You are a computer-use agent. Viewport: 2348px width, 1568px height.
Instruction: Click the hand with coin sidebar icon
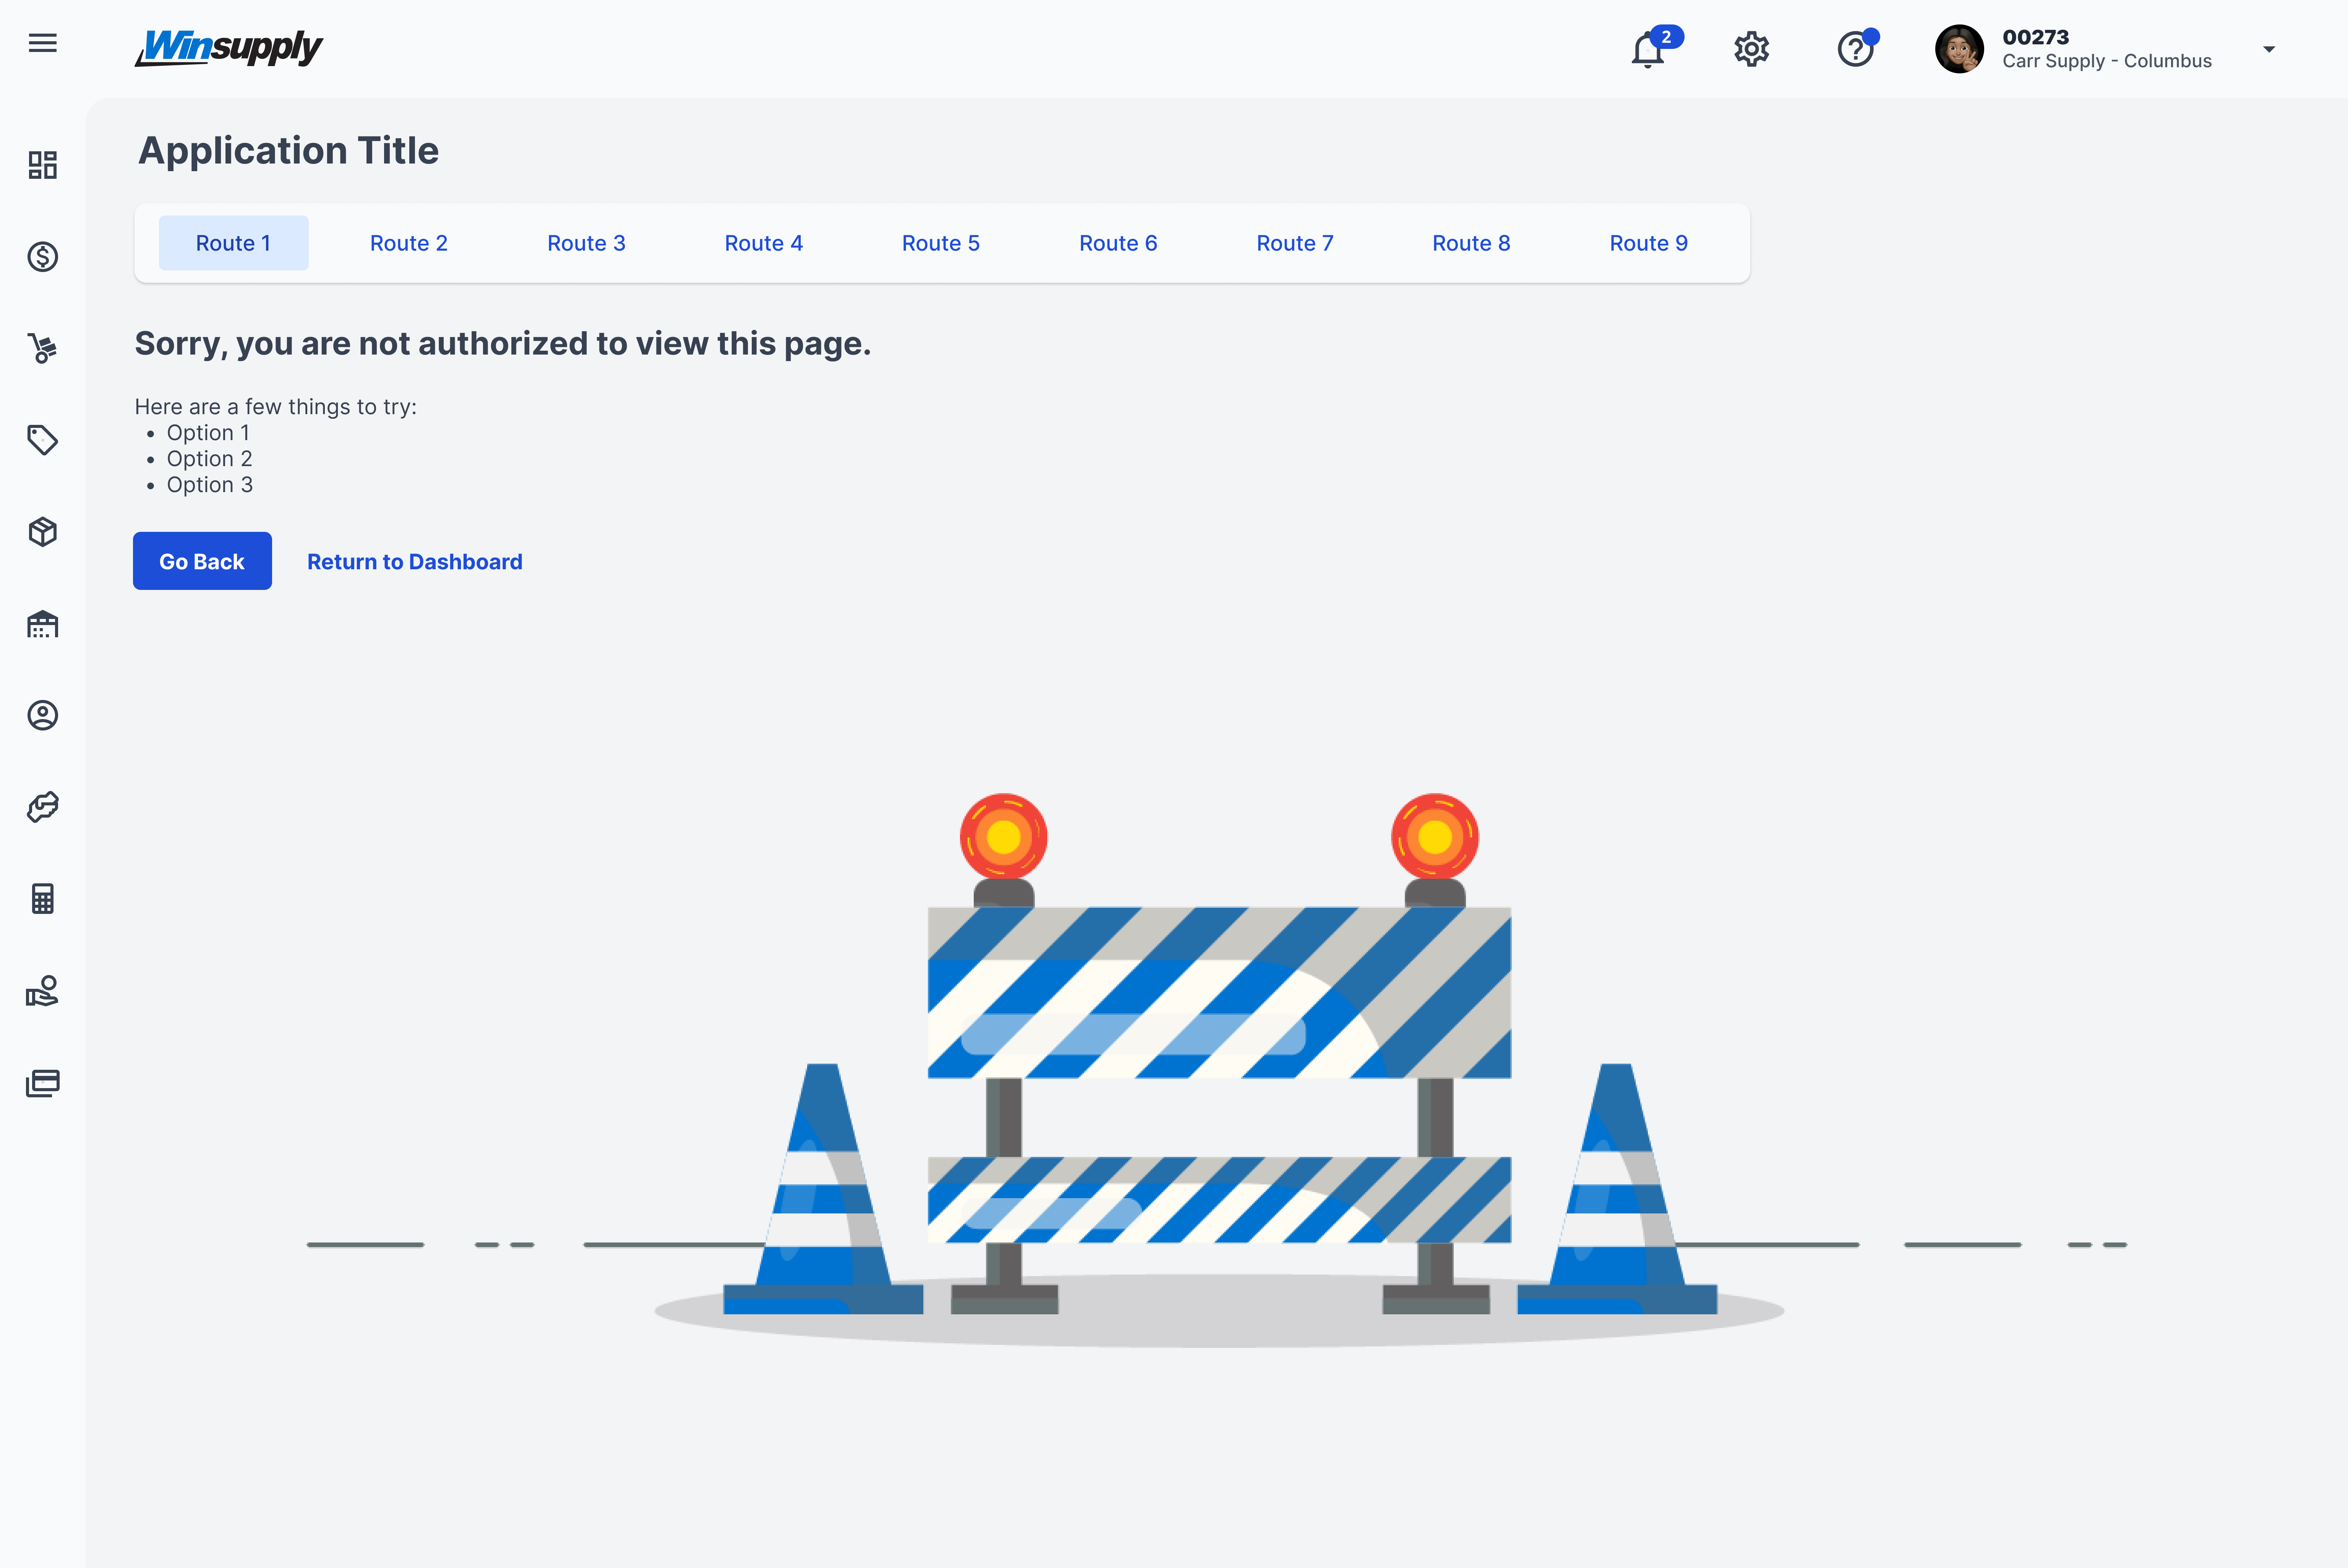pyautogui.click(x=42, y=991)
